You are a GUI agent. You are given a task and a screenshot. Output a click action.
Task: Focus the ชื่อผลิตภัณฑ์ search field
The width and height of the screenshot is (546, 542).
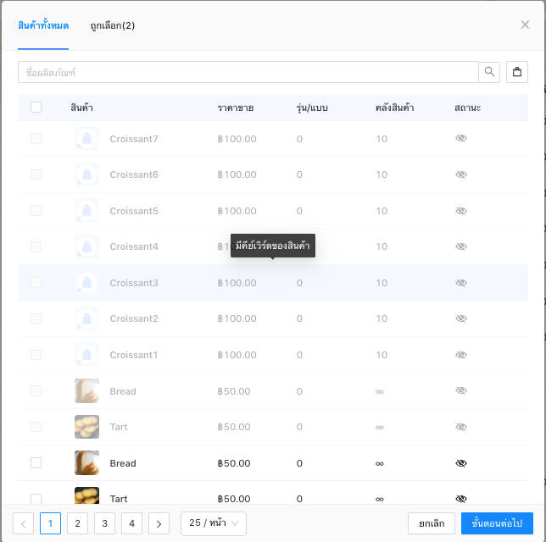[x=248, y=72]
